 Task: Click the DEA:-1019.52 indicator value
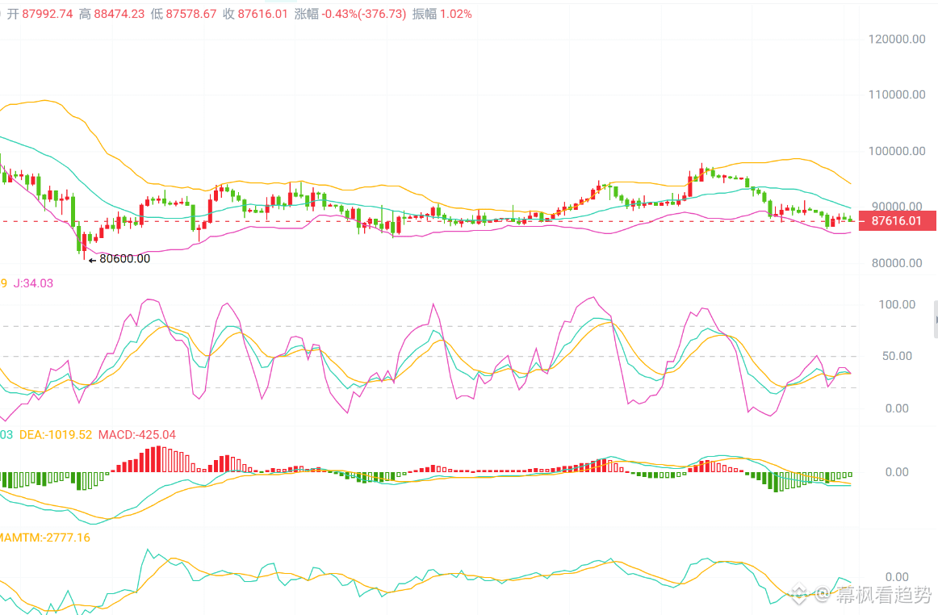pos(56,435)
